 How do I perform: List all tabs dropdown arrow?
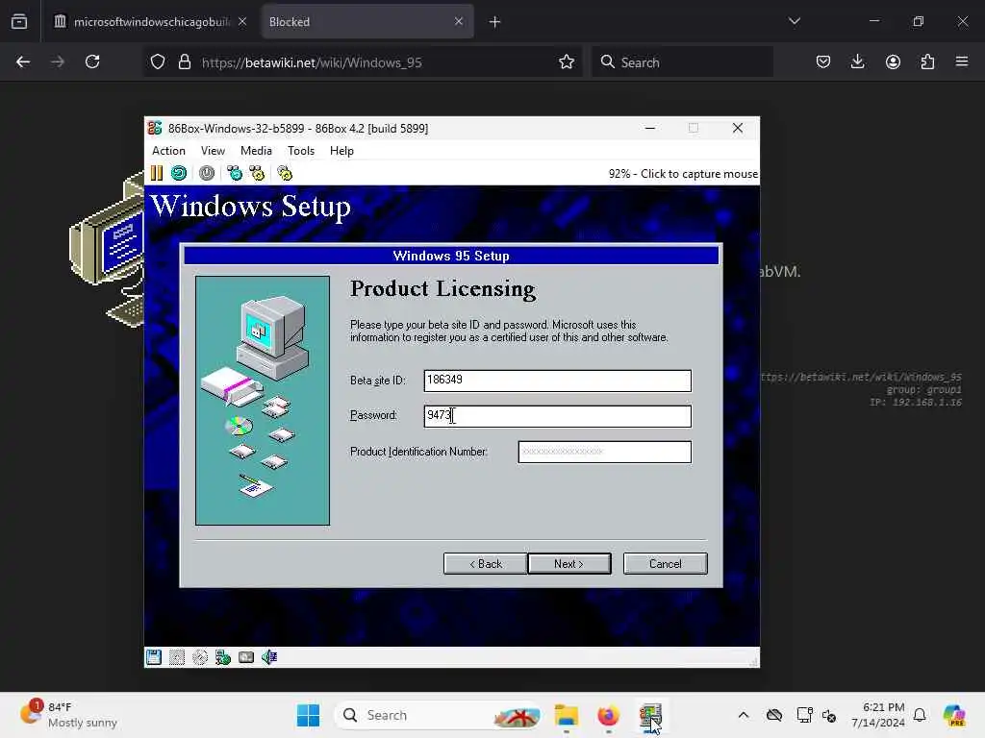(x=794, y=21)
